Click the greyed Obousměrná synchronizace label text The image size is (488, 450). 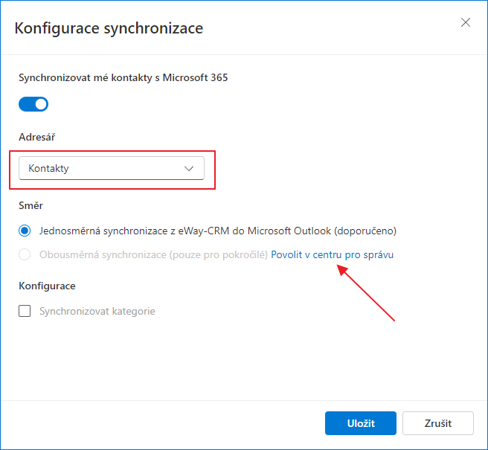[153, 254]
